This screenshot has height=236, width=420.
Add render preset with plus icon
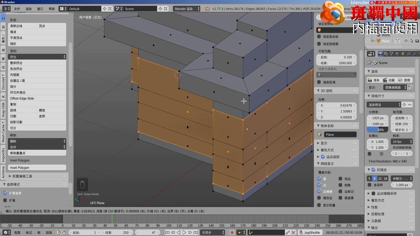[x=404, y=105]
